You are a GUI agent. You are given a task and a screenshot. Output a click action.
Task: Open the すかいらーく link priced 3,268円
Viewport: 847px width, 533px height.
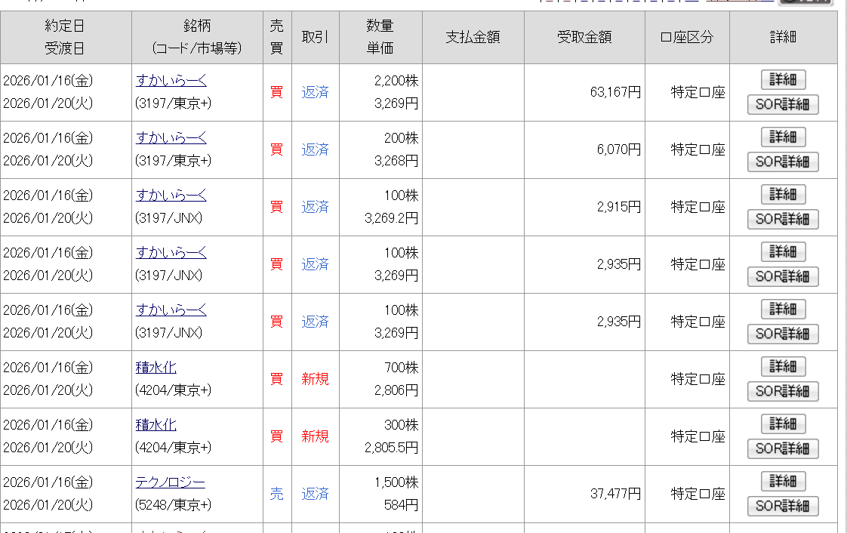tap(171, 138)
